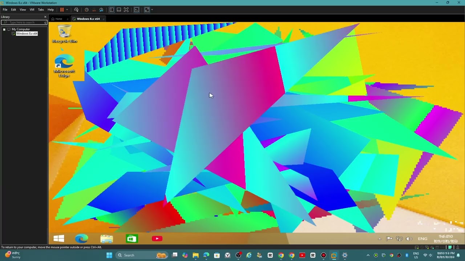Click the guest taskbar clock
Image resolution: width=465 pixels, height=261 pixels.
446,239
